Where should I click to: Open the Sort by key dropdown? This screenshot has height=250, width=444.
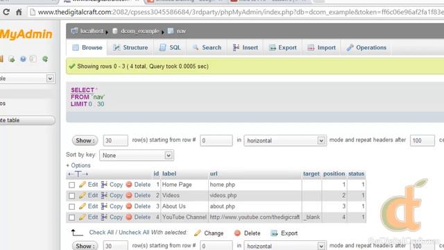pos(137,156)
